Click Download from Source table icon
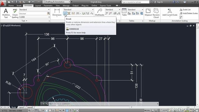Screen dimensions: 199x112 133,13
